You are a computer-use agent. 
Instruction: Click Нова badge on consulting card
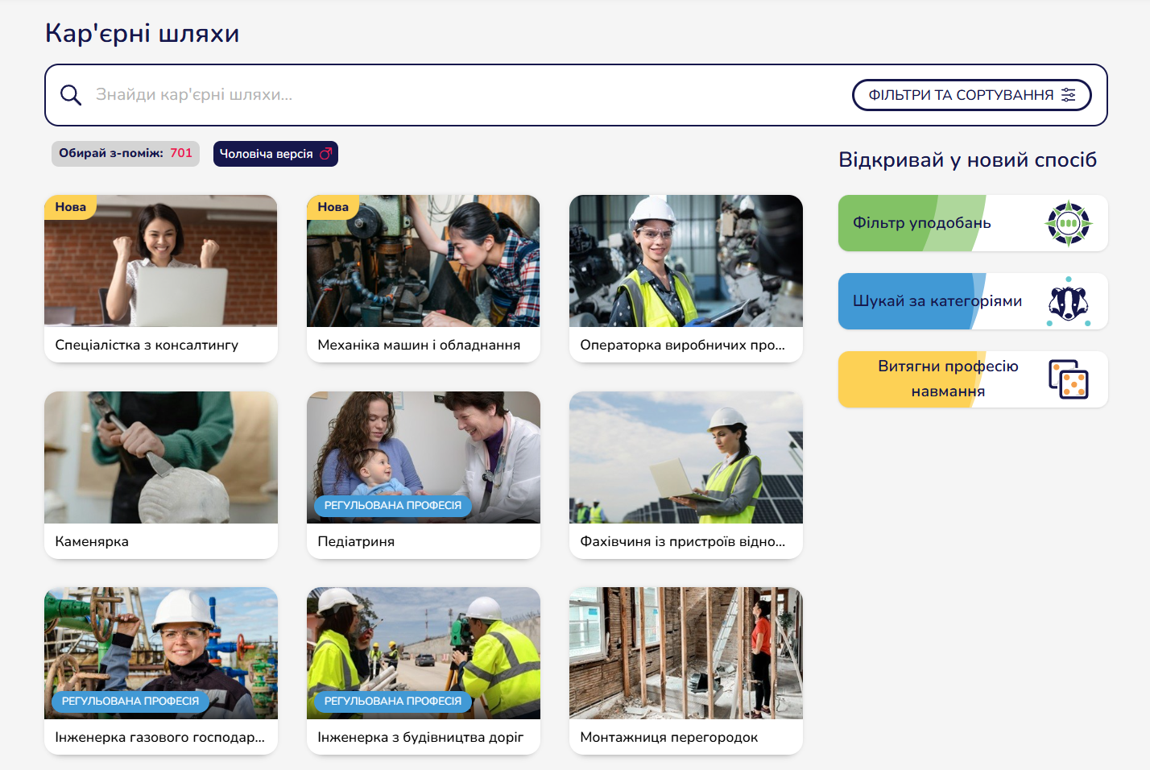click(x=71, y=207)
